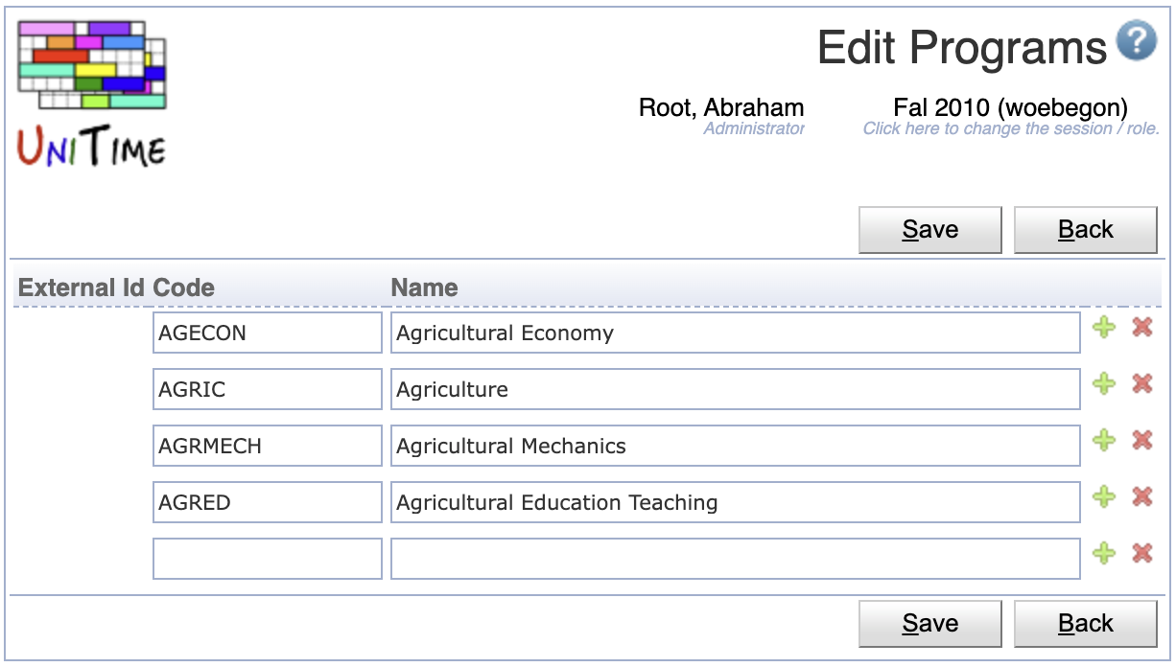Focus the AGECON code field
Viewport: 1176px width, 667px height.
(268, 333)
